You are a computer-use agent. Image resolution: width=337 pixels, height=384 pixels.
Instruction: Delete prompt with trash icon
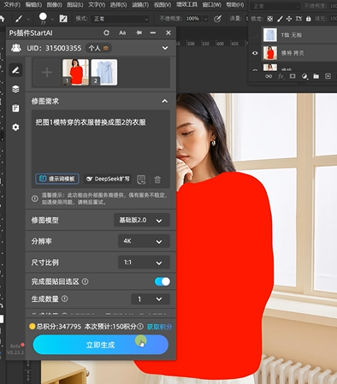[x=157, y=180]
